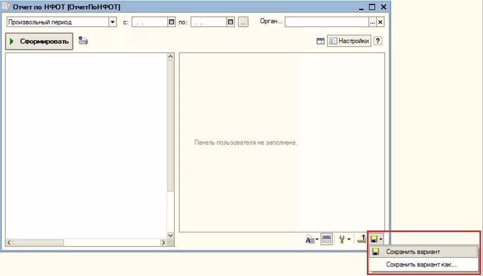Screen dimensions: 483x276
Task: Open the calendar picker for the start date
Action: [171, 22]
